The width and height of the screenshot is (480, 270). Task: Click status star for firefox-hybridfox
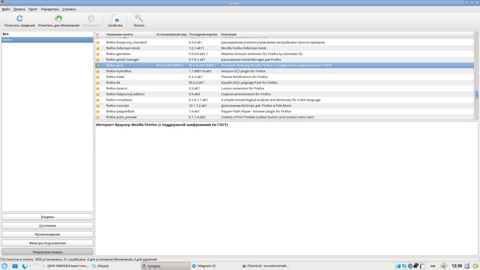[98, 71]
